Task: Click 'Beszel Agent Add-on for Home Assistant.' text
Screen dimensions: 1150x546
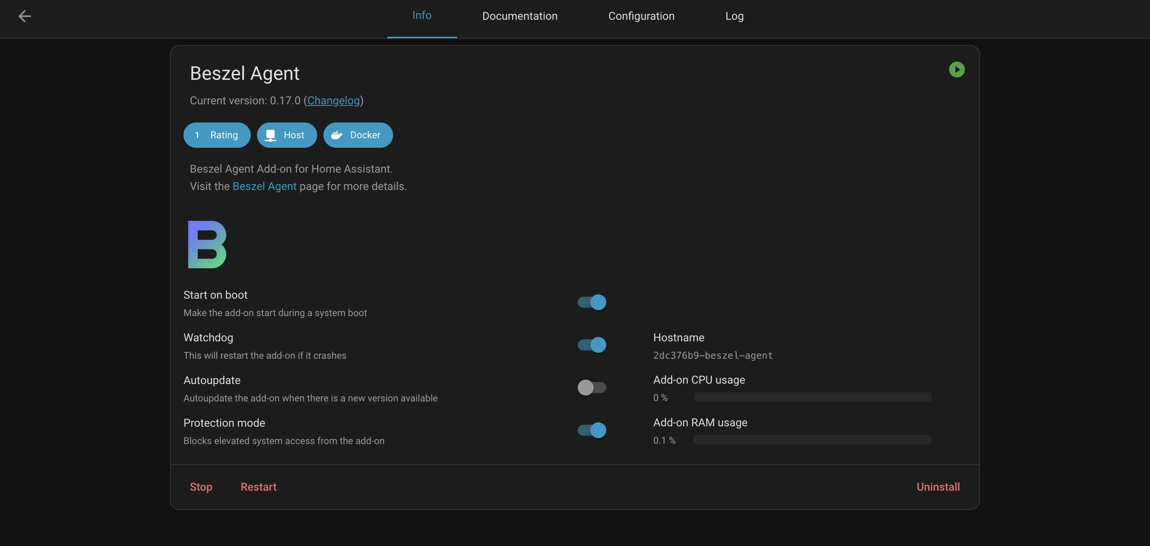Action: [x=291, y=169]
